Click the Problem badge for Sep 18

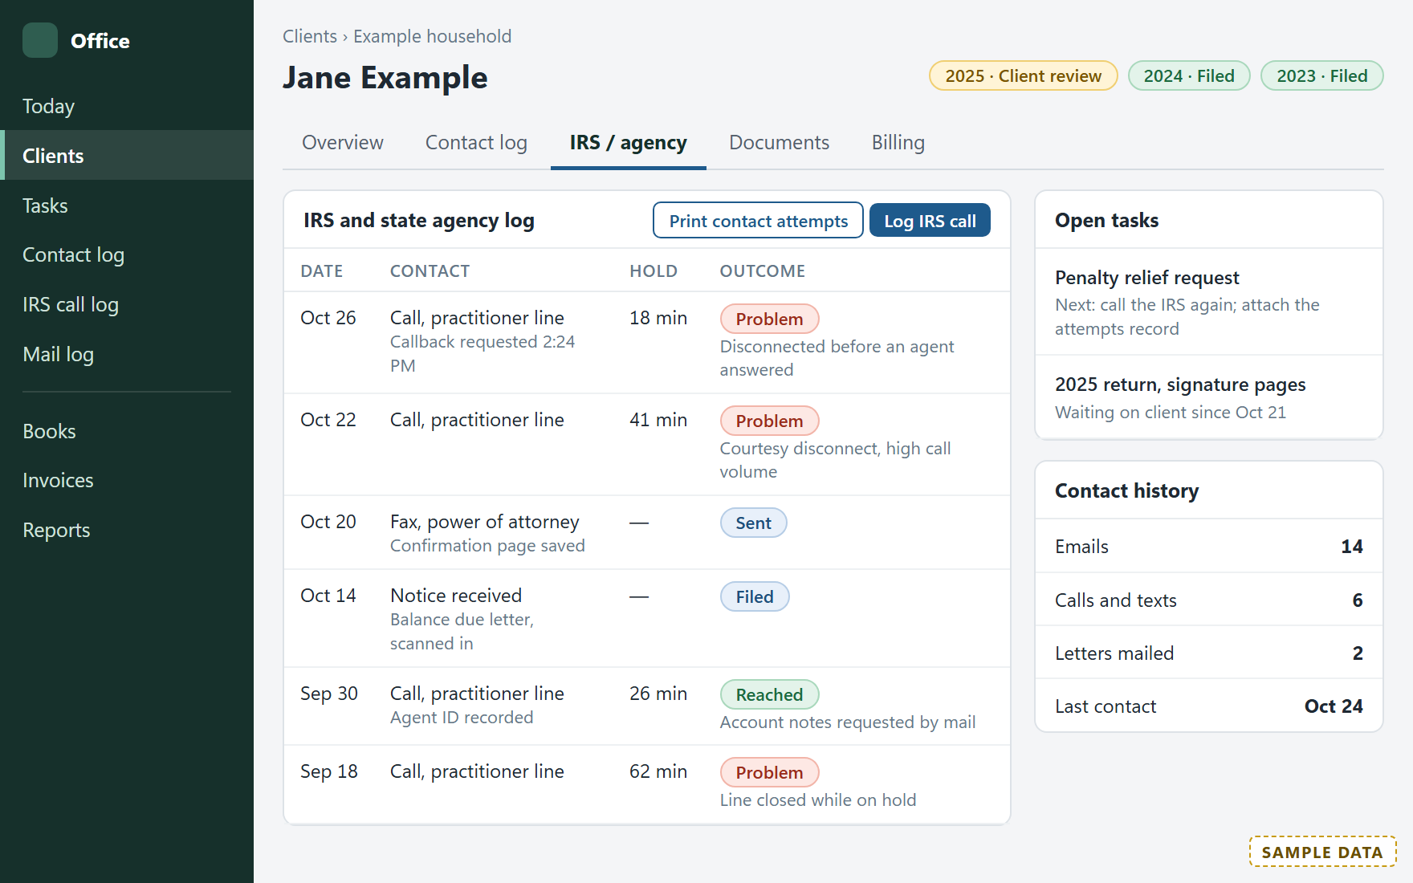tap(769, 772)
